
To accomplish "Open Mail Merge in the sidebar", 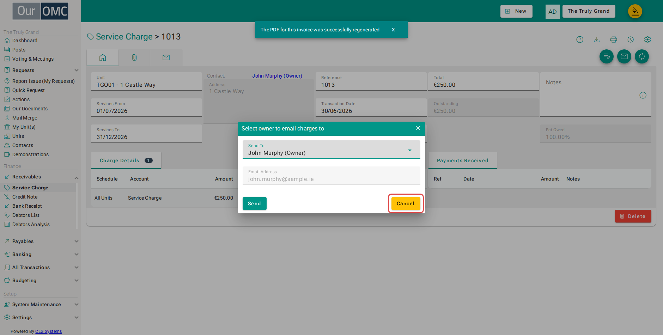I will click(25, 118).
